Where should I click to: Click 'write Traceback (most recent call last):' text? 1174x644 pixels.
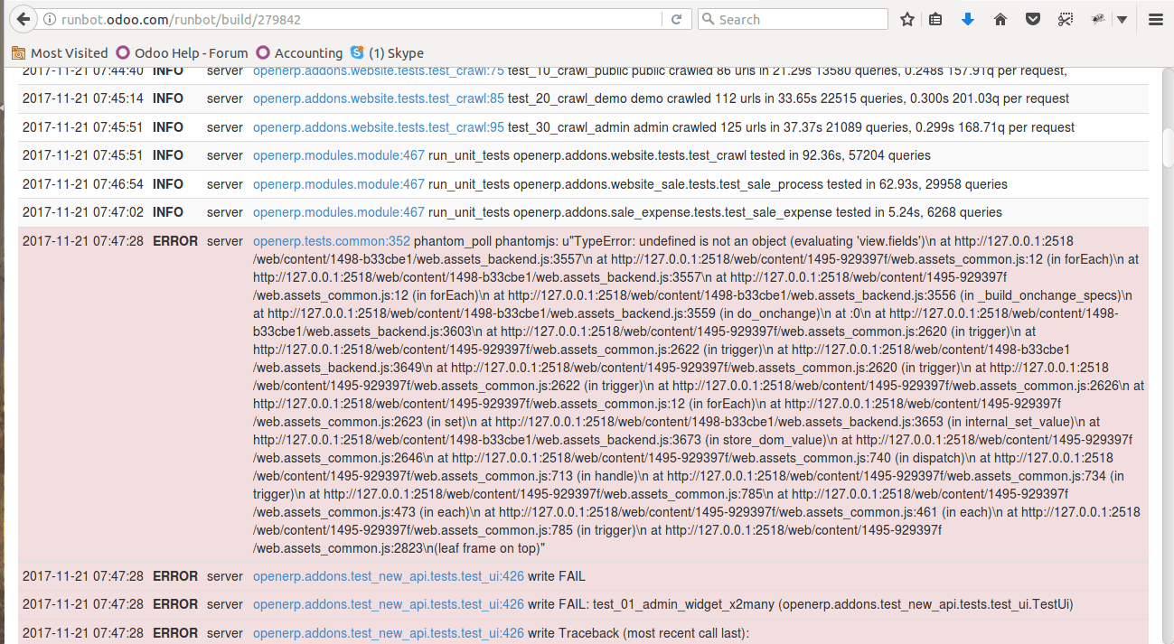coord(639,633)
